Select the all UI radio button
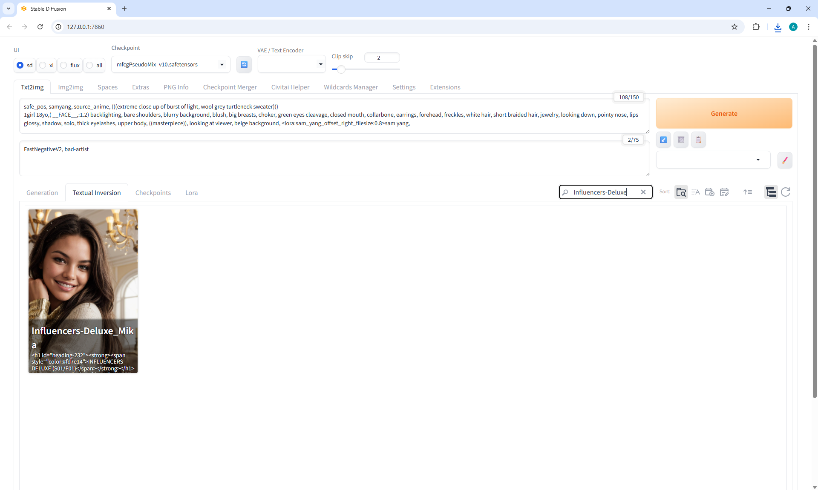 pyautogui.click(x=90, y=65)
